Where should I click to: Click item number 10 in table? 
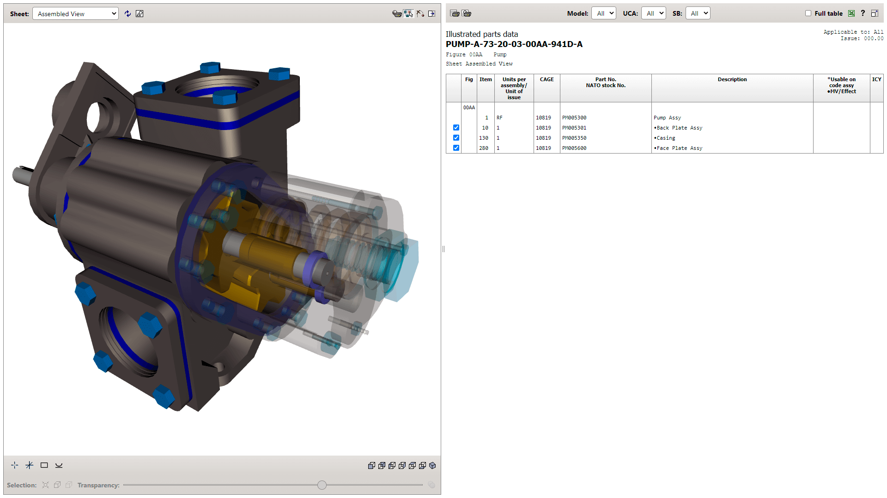485,128
